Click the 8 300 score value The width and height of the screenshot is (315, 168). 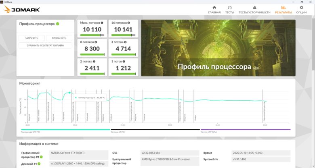pos(92,49)
